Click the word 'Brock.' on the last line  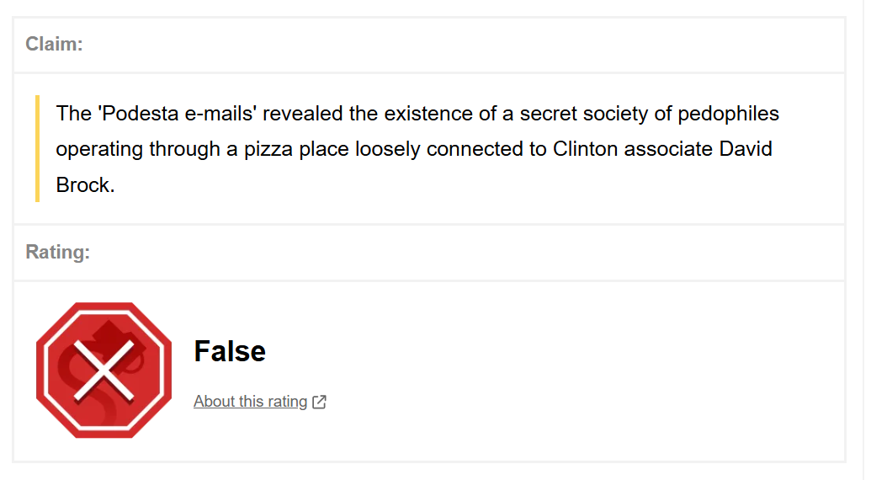click(x=85, y=185)
